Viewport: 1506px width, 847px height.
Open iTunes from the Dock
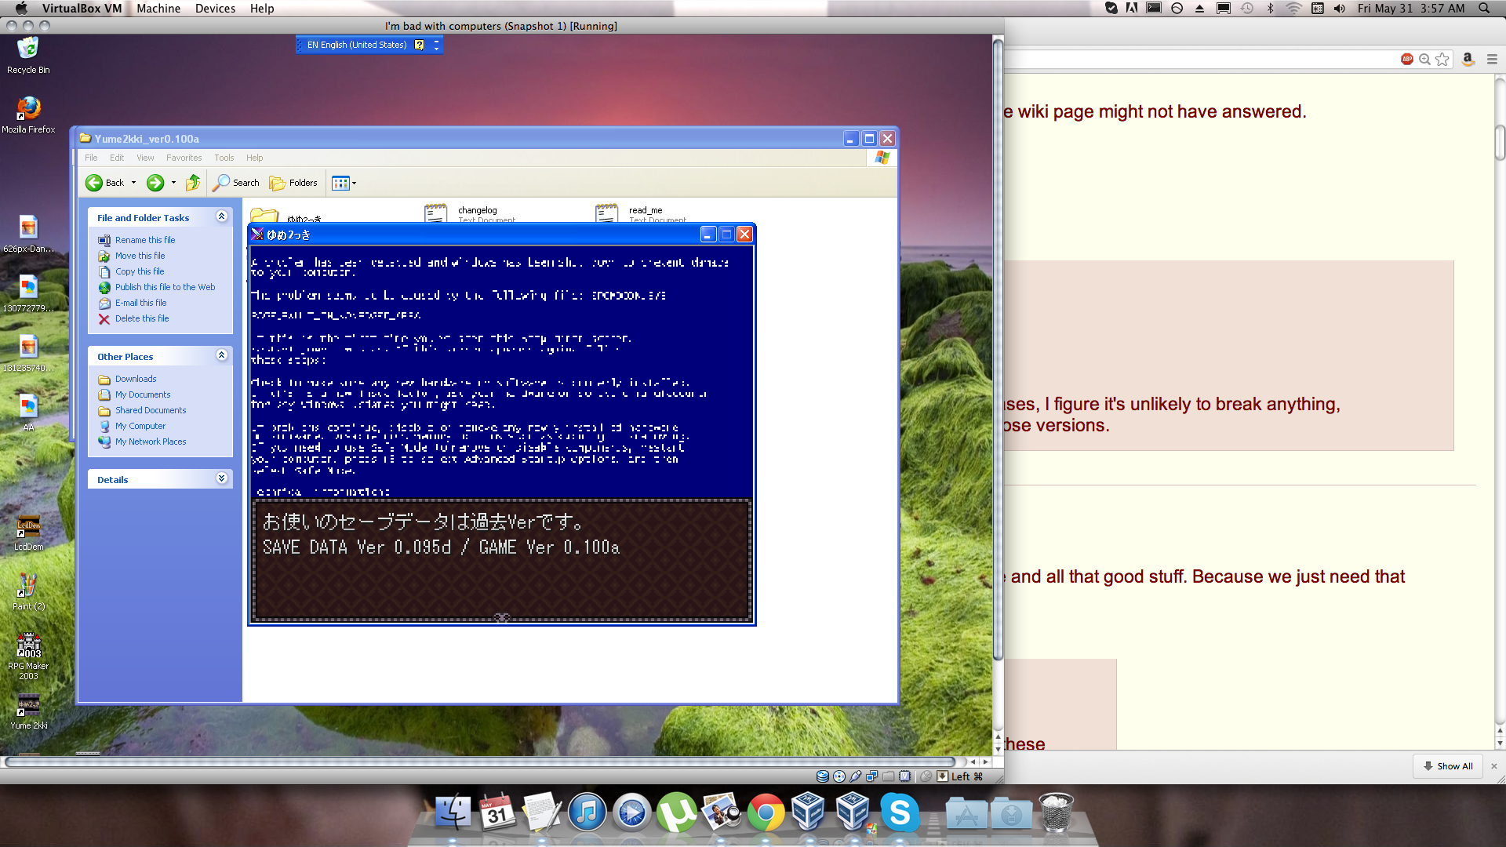click(x=587, y=812)
